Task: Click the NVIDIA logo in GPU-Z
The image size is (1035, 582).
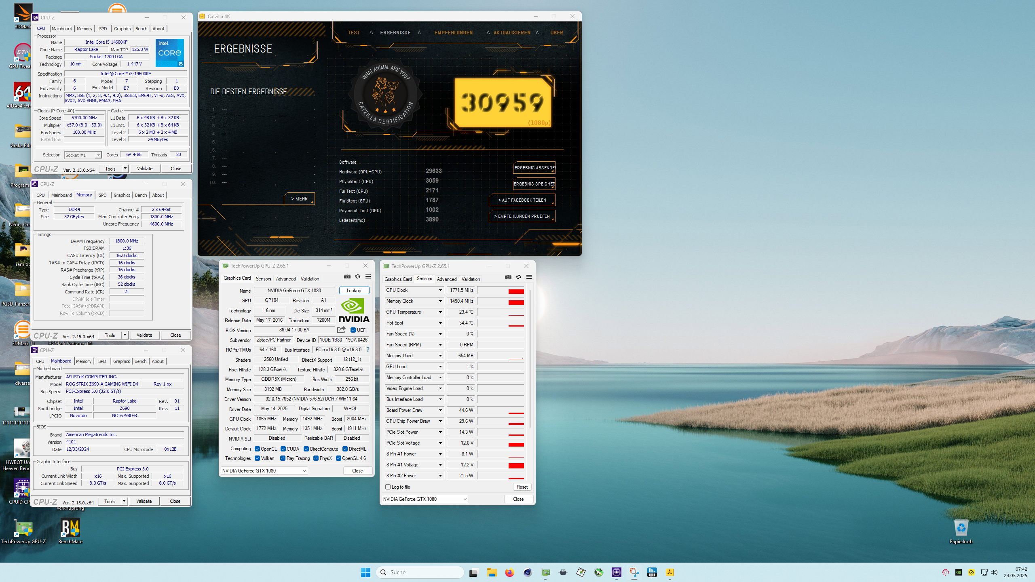Action: [x=354, y=310]
